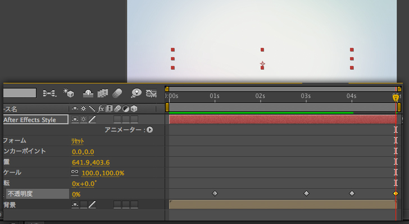409x224 pixels.
Task: Click the Motion Blur column header icon
Action: (117, 109)
